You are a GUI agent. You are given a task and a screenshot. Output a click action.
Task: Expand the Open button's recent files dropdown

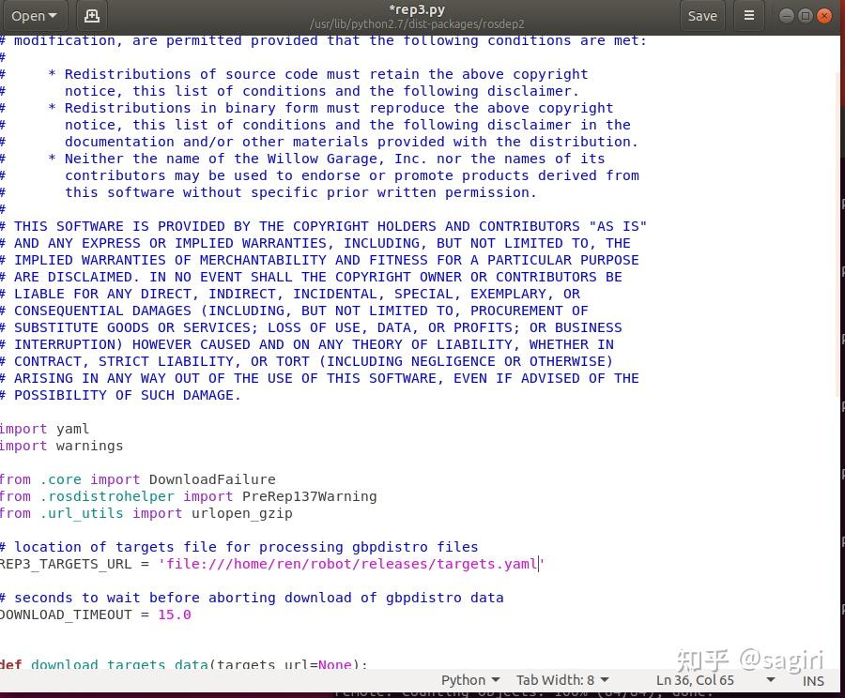pyautogui.click(x=52, y=15)
